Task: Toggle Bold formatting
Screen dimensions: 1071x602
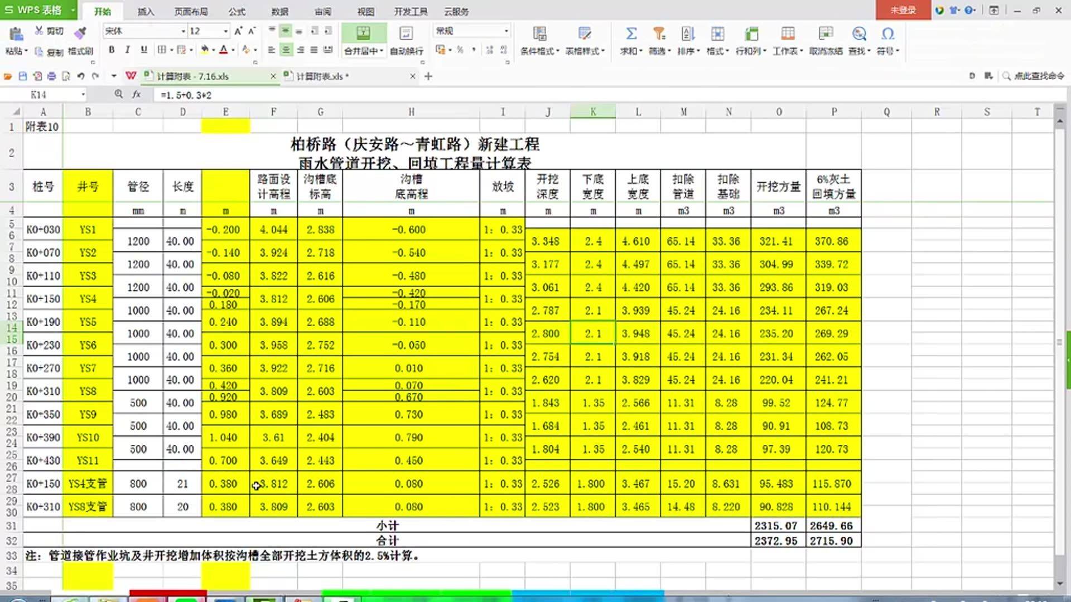Action: pos(112,50)
